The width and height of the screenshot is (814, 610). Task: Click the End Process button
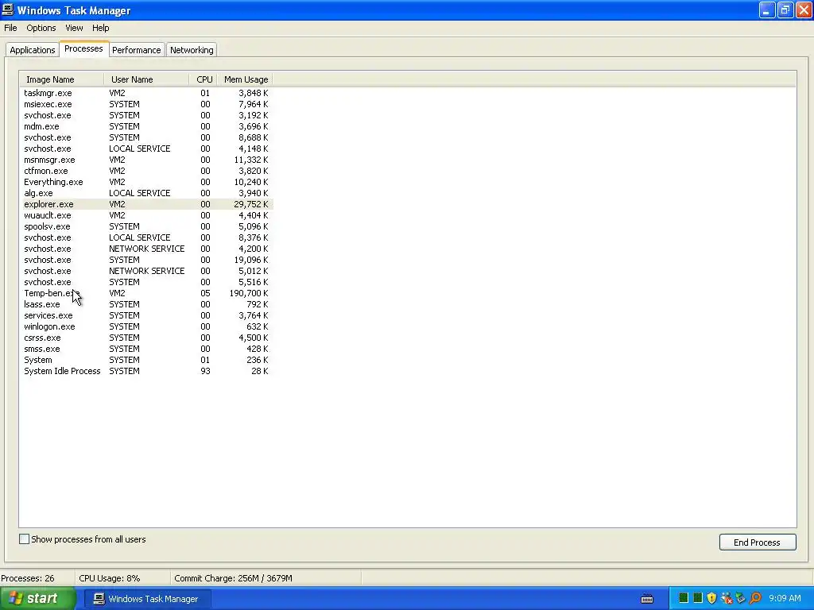757,542
